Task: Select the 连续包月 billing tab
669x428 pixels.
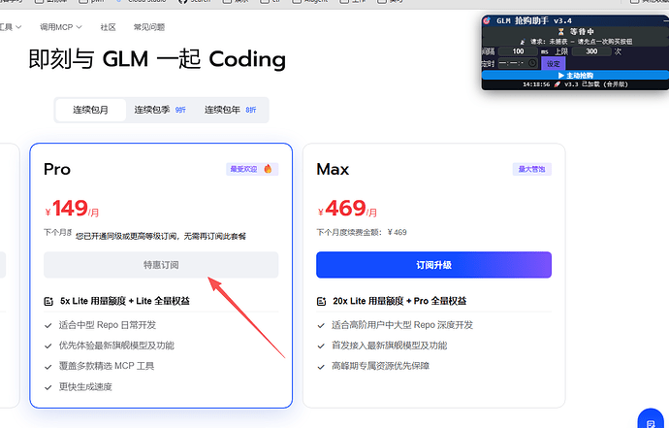Action: coord(90,110)
